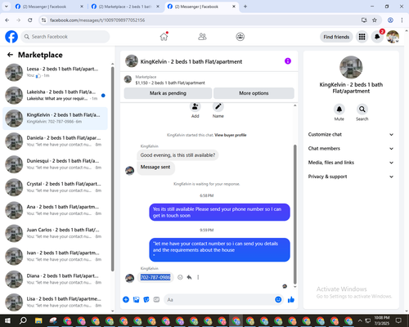Show hidden system tray icons

click(x=360, y=320)
